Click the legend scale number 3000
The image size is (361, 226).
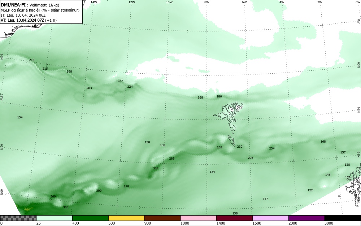pos(329,223)
